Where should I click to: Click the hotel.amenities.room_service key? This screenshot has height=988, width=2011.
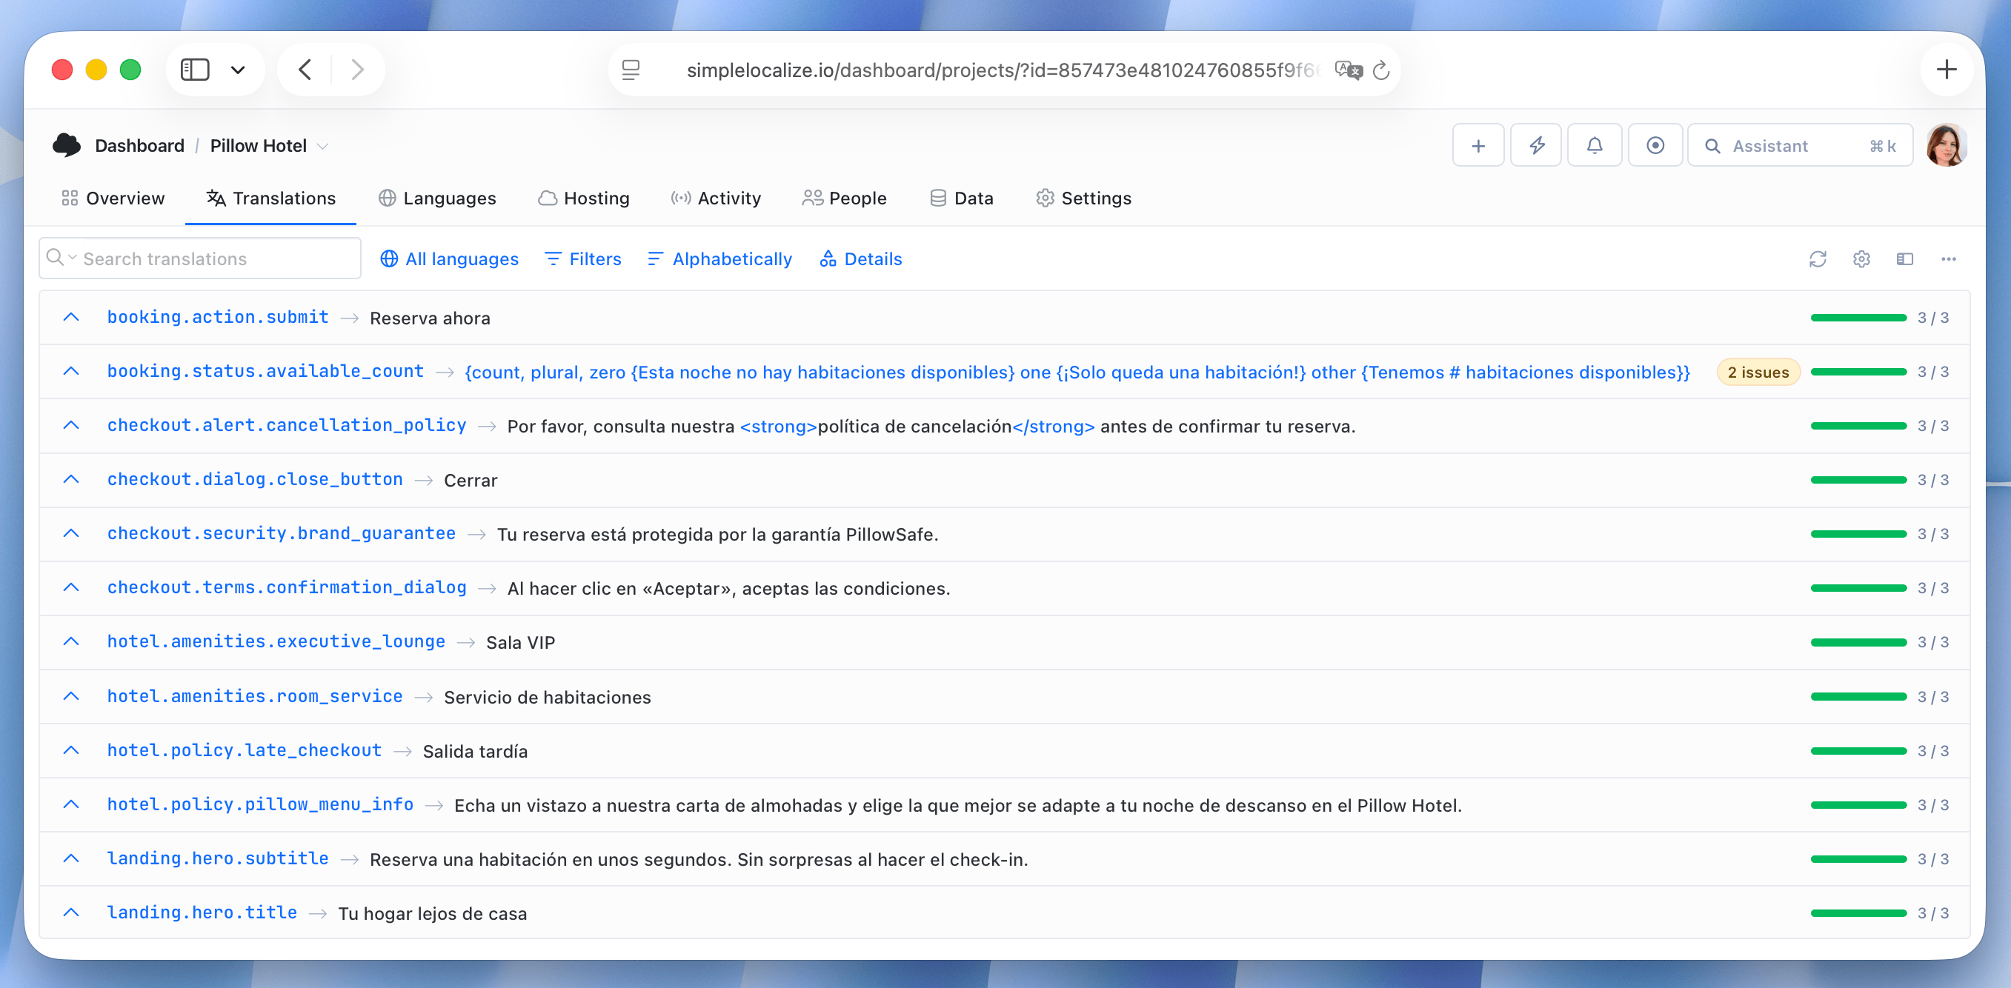(256, 696)
